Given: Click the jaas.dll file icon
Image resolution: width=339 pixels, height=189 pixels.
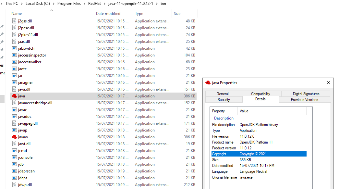Looking at the screenshot, I should click(x=14, y=41).
